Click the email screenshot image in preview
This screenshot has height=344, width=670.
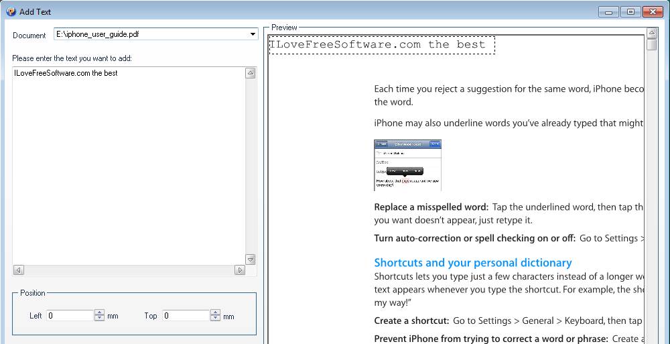[407, 165]
